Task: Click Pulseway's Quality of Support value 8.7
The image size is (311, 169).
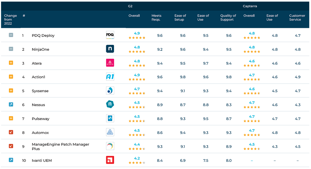Action: [229, 119]
